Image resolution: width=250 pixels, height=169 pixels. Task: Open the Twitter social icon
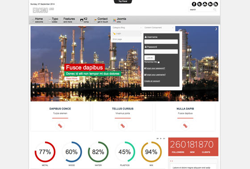pos(200,4)
